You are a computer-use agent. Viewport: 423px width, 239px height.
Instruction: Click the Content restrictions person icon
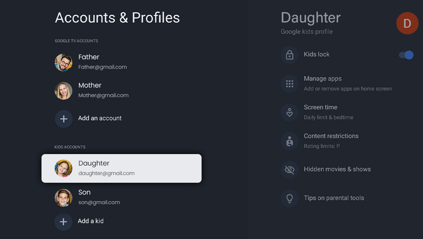[x=290, y=141]
